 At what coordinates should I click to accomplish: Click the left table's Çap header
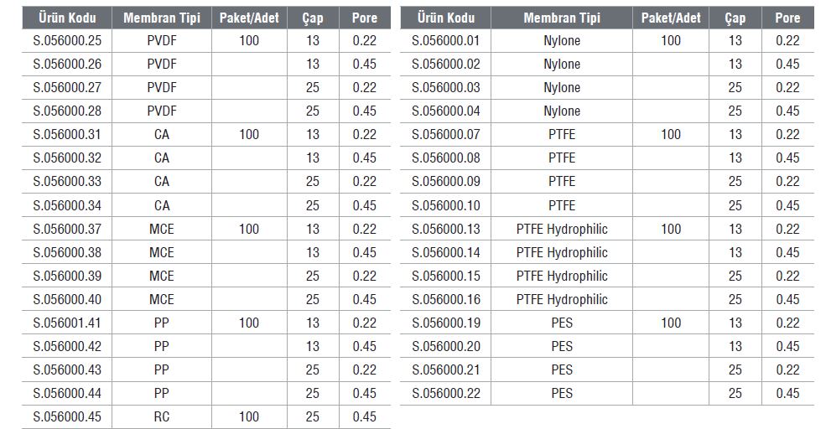pyautogui.click(x=313, y=18)
